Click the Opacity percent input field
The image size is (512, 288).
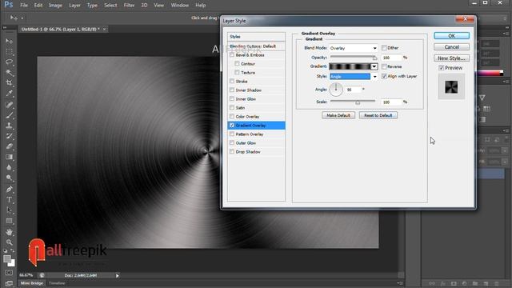[391, 58]
